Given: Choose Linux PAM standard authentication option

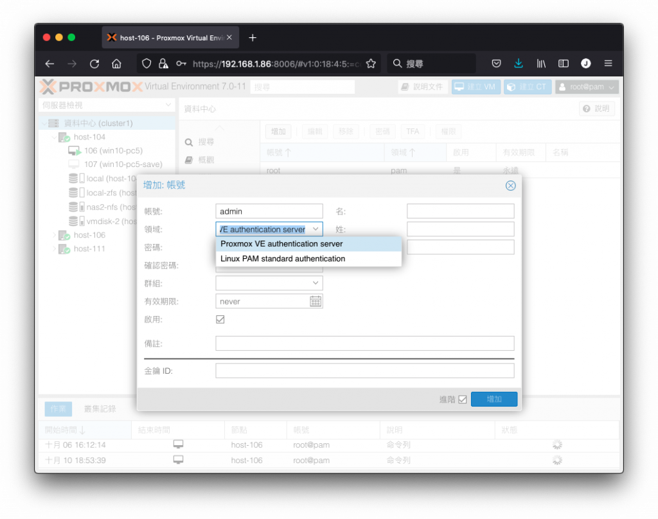Looking at the screenshot, I should [308, 258].
